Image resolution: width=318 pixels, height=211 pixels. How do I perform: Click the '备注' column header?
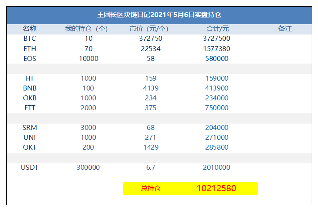[x=285, y=29]
